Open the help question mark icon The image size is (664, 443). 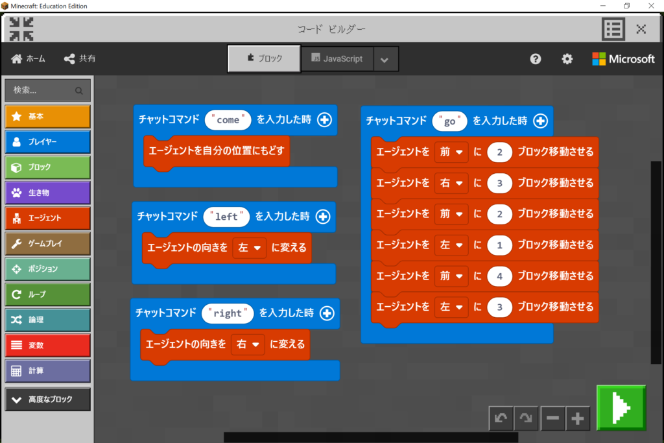535,59
